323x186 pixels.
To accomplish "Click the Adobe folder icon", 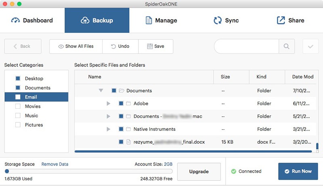I will [x=128, y=103].
